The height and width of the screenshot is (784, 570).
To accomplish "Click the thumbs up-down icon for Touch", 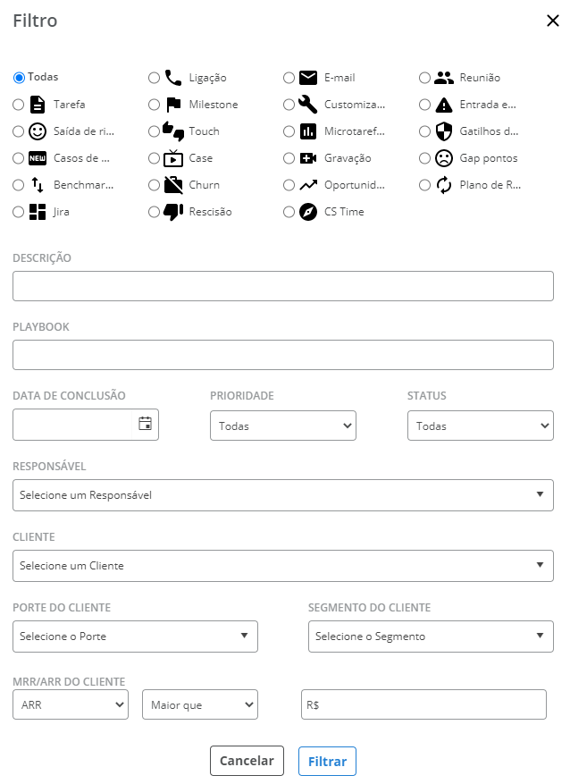I will pyautogui.click(x=173, y=131).
